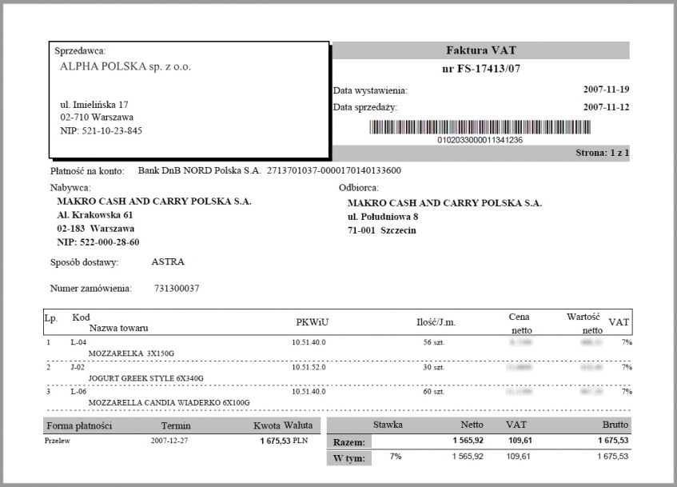Click the PKWiU column header
Screen dimensions: 677x487
click(313, 322)
